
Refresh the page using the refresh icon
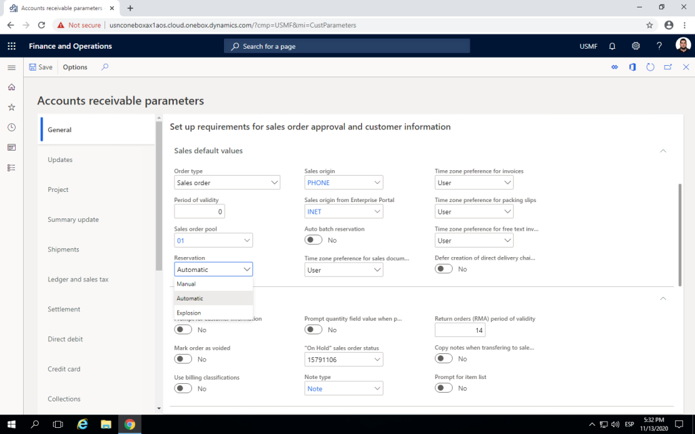click(650, 66)
